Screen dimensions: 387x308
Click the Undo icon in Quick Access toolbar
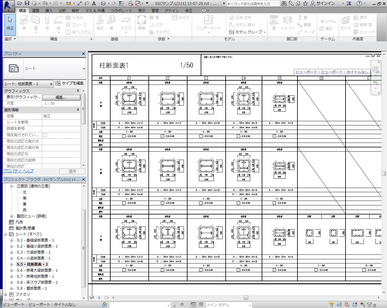click(44, 3)
